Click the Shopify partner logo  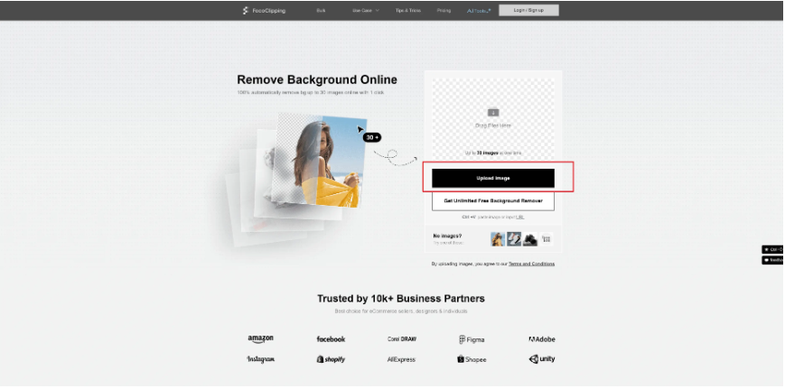[x=331, y=359]
